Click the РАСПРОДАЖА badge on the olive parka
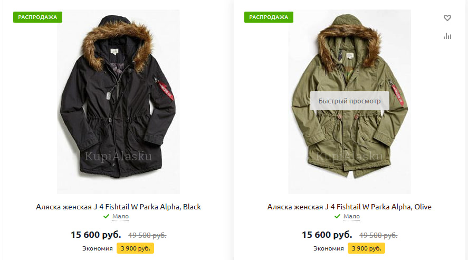The image size is (468, 260). tap(268, 17)
